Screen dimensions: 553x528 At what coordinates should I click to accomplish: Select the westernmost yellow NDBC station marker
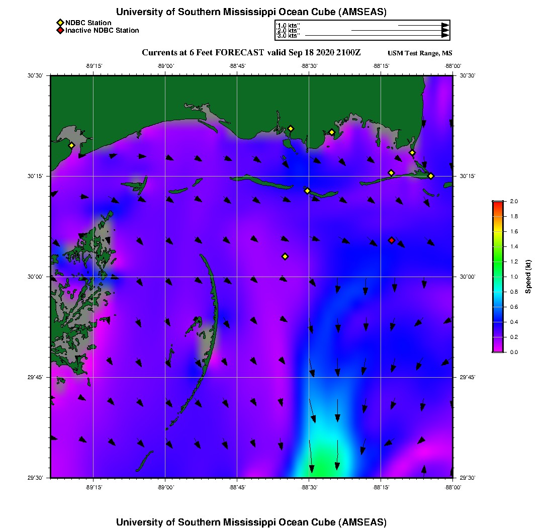point(71,145)
